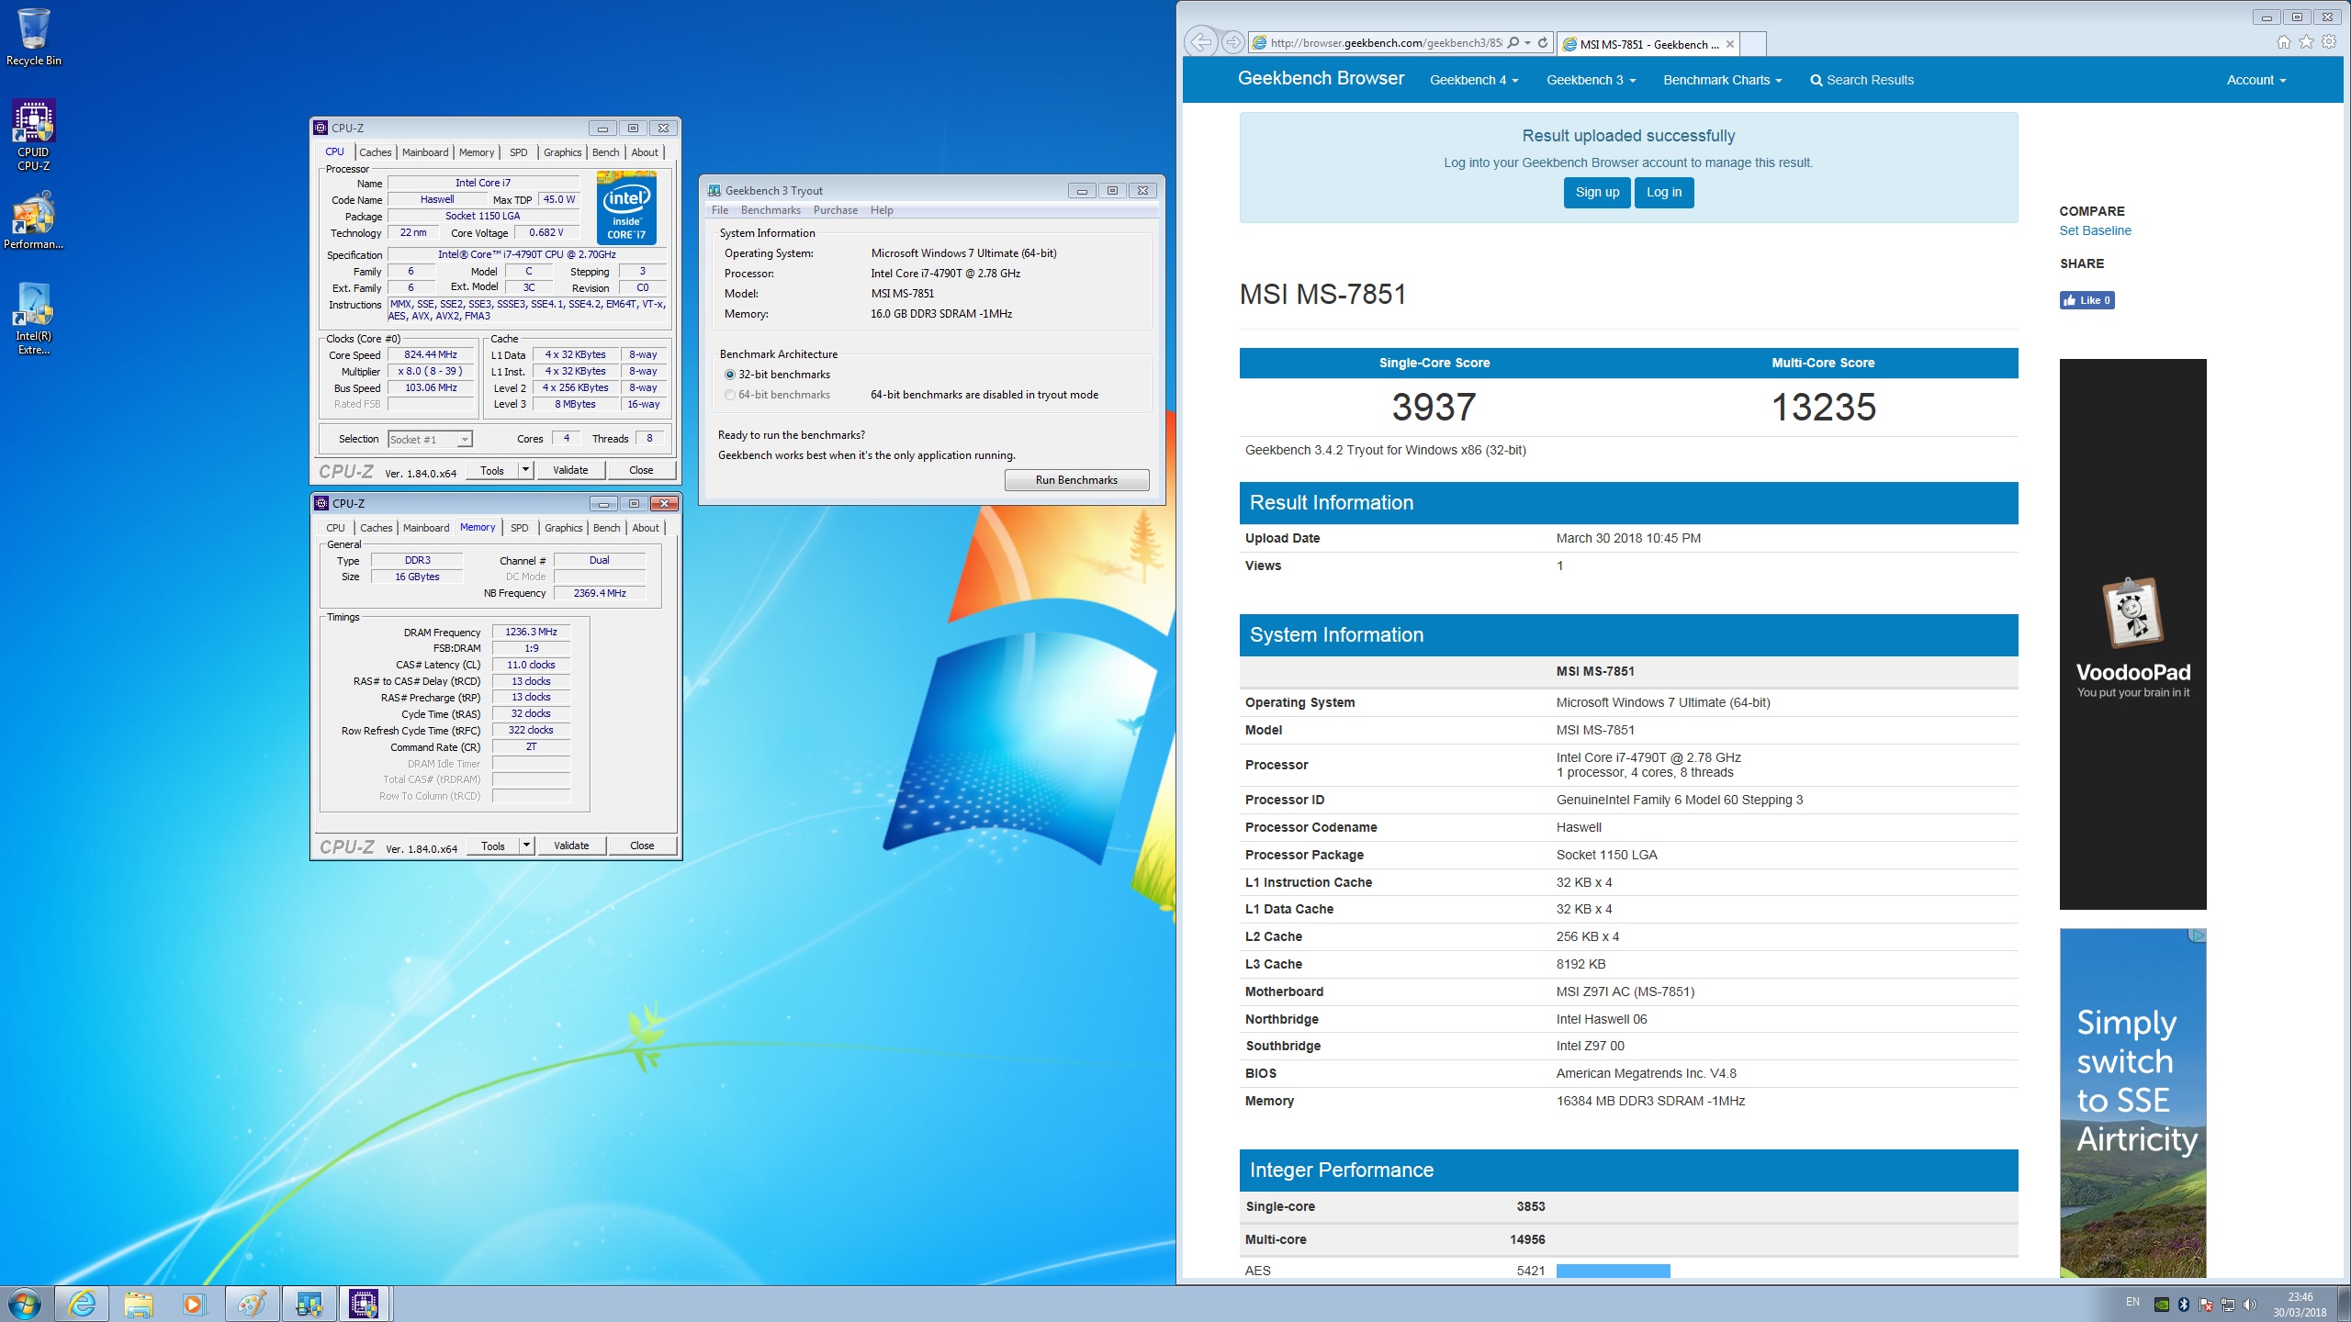The height and width of the screenshot is (1322, 2351).
Task: Go back in Internet Explorer
Action: [1200, 42]
